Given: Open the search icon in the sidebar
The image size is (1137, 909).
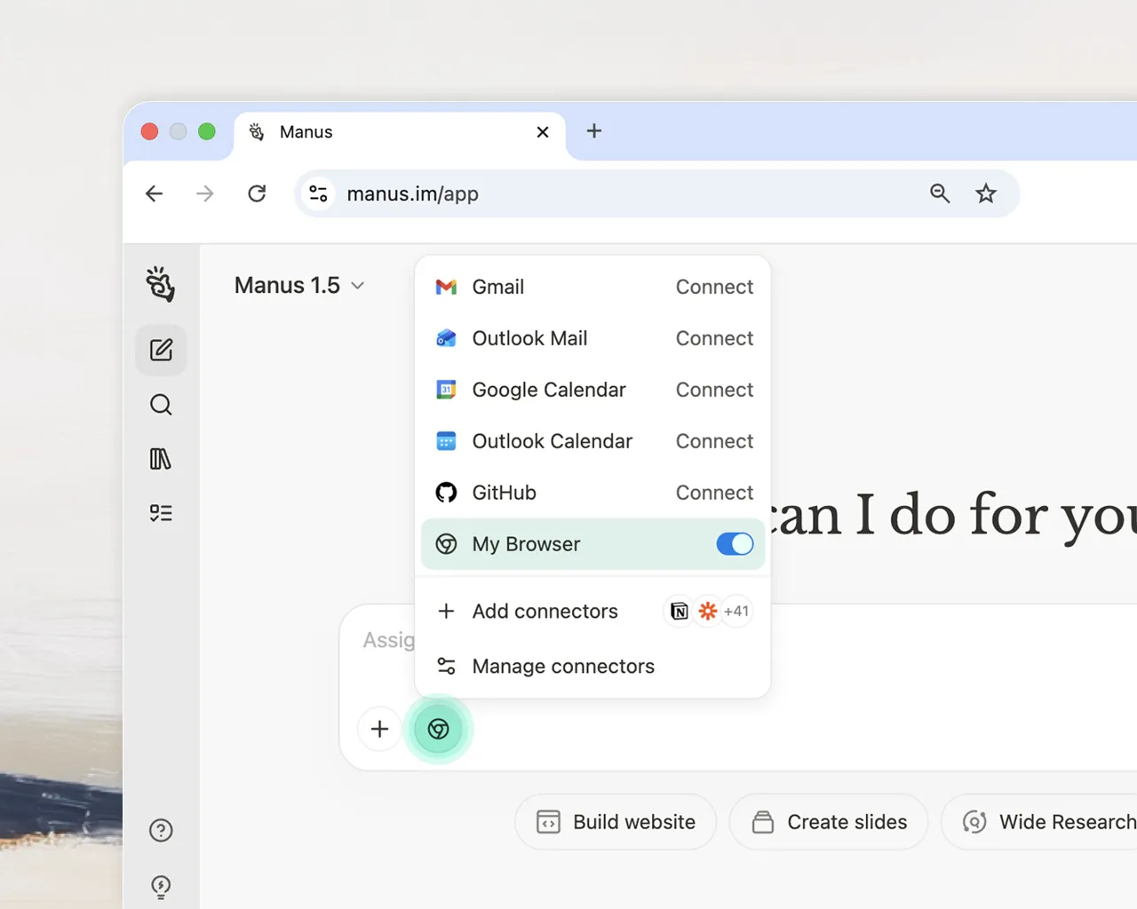Looking at the screenshot, I should point(161,404).
